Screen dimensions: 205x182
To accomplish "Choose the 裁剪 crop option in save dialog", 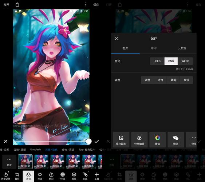I will (173, 80).
